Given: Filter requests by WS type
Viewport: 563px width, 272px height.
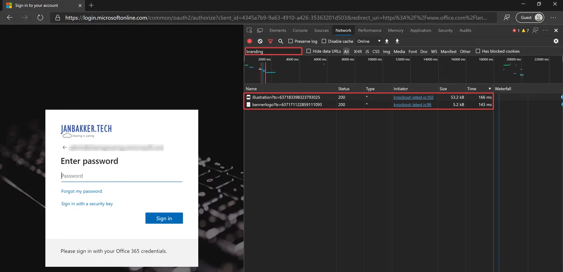Looking at the screenshot, I should [x=434, y=52].
